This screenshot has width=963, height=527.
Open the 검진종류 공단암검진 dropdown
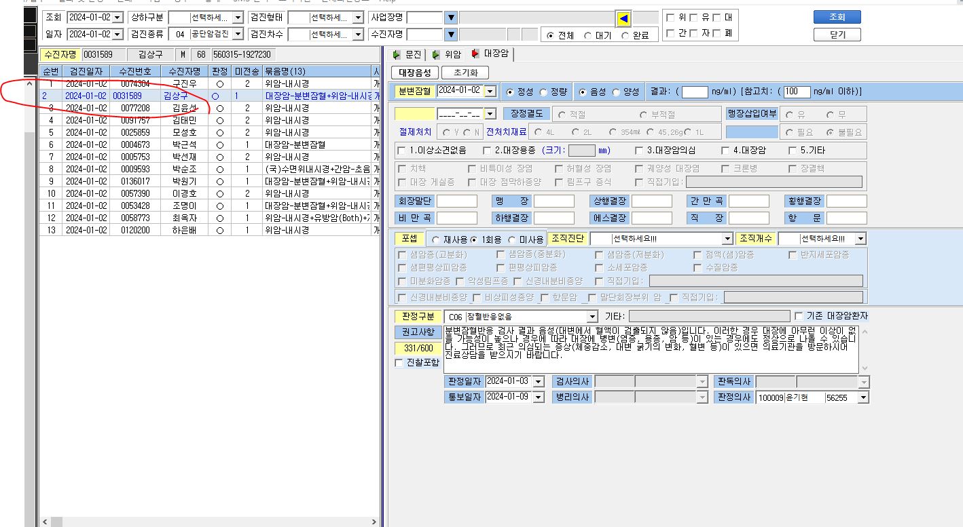pyautogui.click(x=238, y=35)
